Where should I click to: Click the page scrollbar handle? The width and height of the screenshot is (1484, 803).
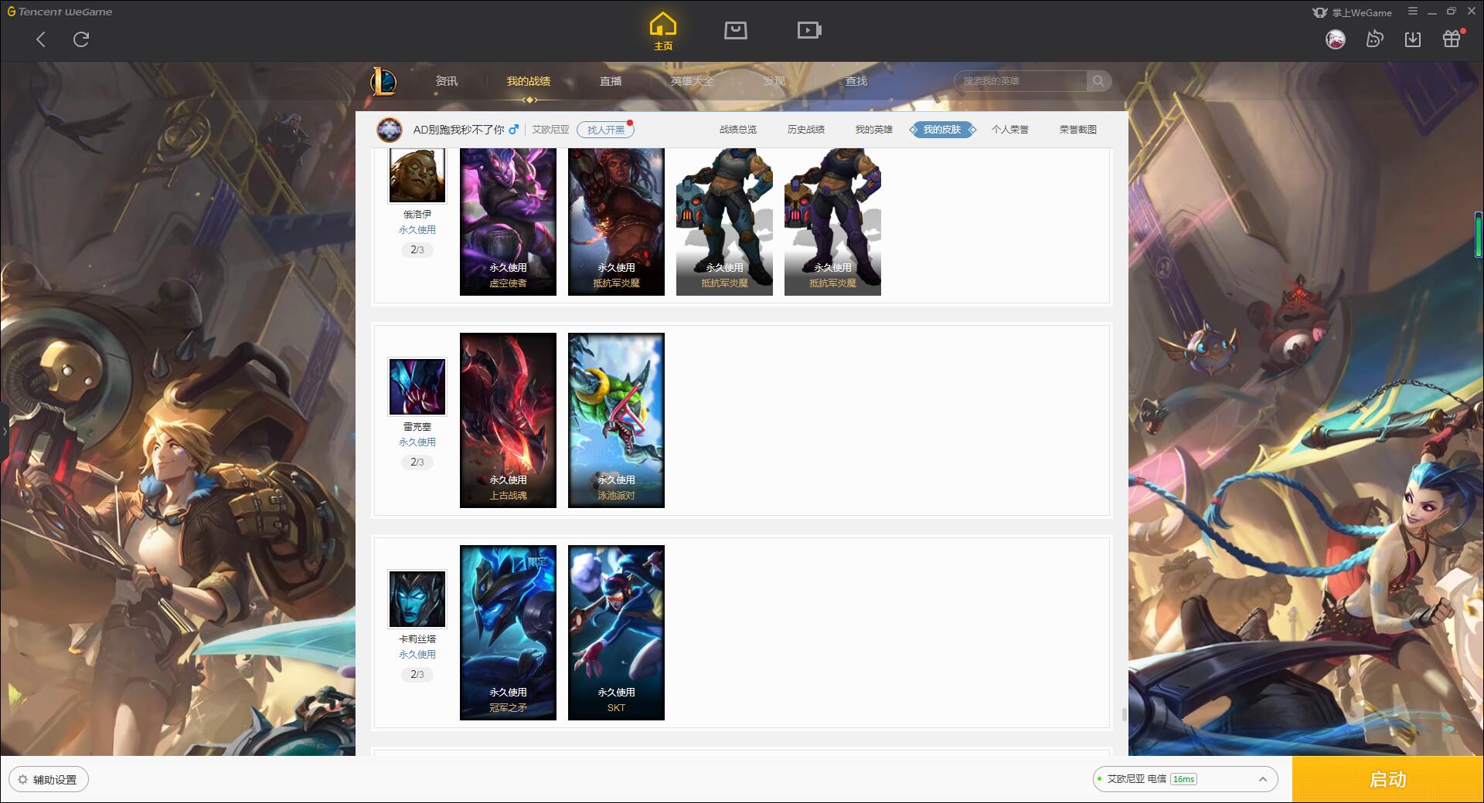(x=1124, y=714)
